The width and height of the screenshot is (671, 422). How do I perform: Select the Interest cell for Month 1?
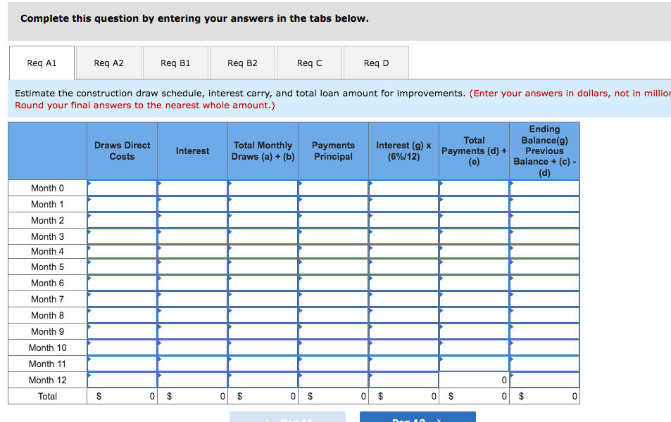coord(192,203)
